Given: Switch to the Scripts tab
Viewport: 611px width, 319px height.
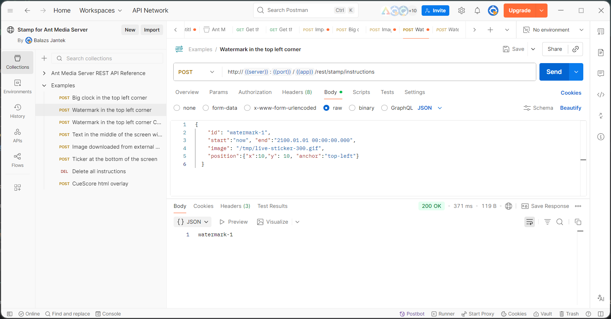Looking at the screenshot, I should (x=361, y=92).
